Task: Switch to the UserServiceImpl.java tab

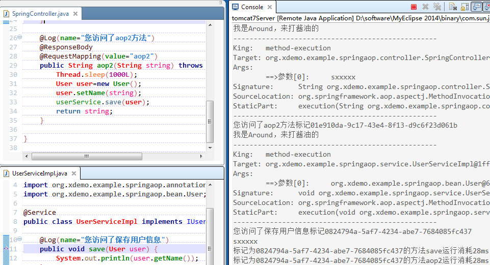Action: [x=40, y=173]
